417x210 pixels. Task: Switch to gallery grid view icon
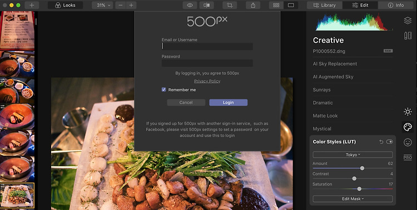276,6
